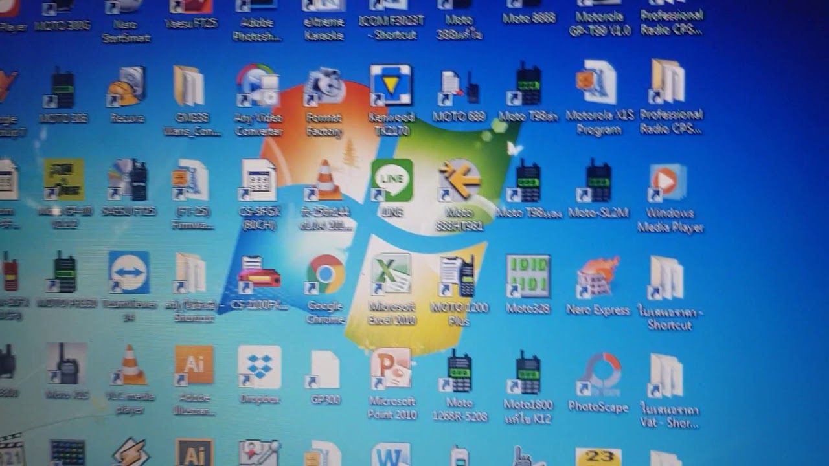Open the Microsoft Word icon at bottom
829x466 pixels.
coord(391,454)
